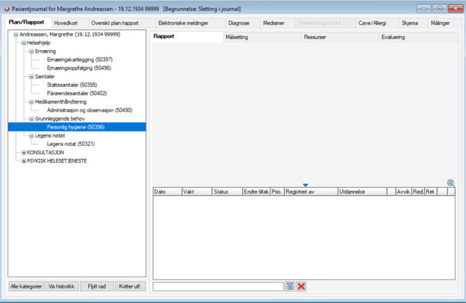Viewport: 466px width, 303px height.
Task: Expand the KONSULTASJON tree node
Action: pos(24,152)
